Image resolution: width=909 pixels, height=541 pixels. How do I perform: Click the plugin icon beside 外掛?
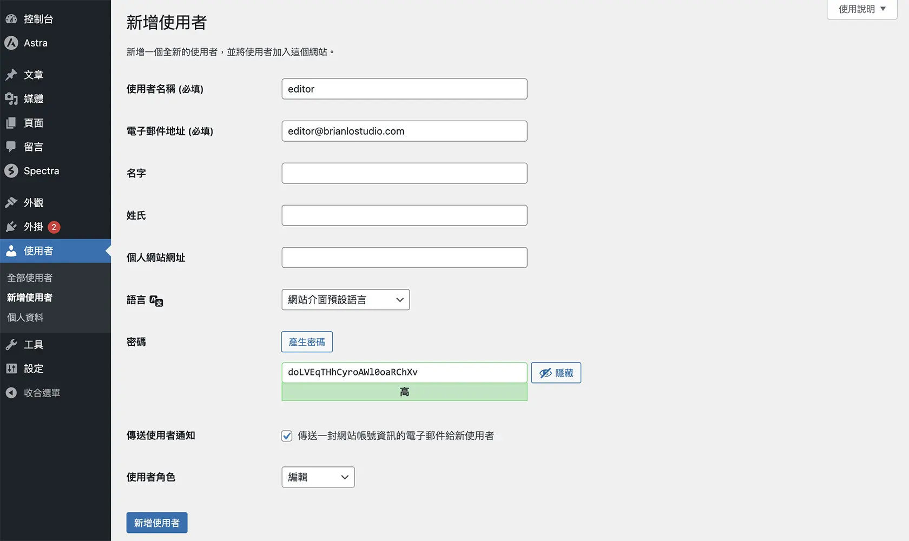pyautogui.click(x=11, y=227)
